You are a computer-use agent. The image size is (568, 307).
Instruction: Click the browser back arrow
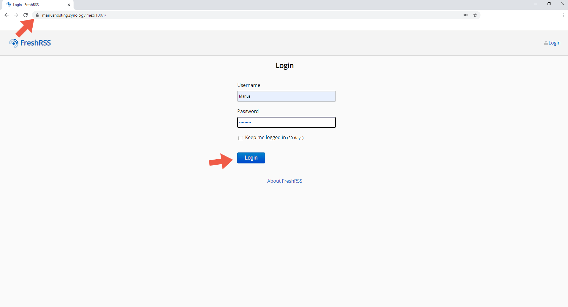(7, 15)
